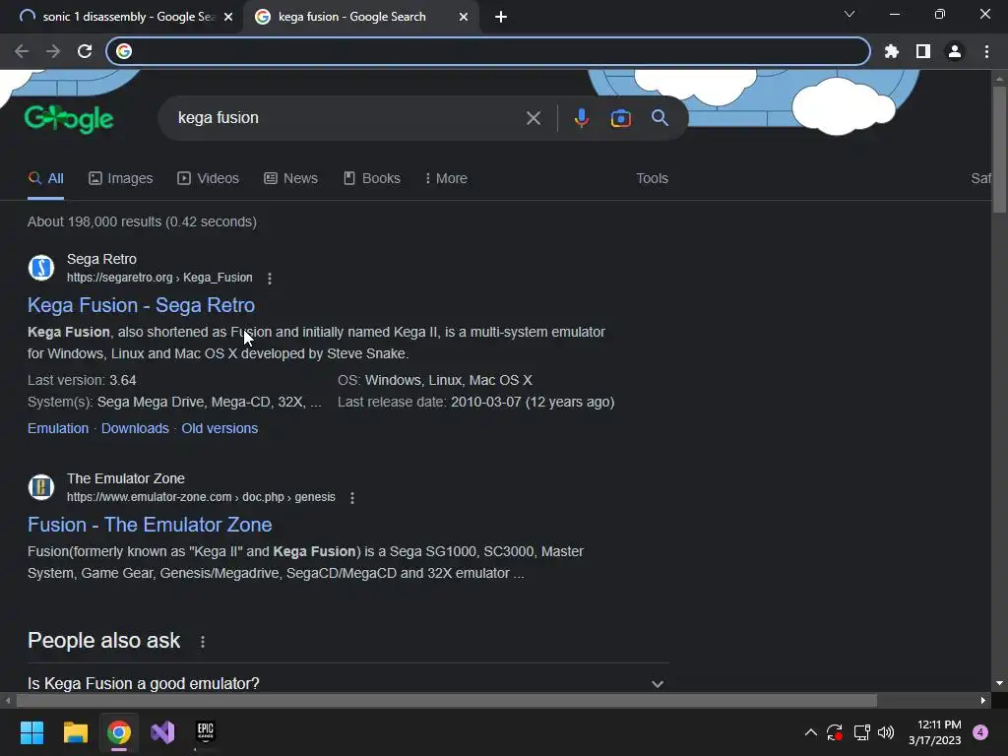The height and width of the screenshot is (756, 1008).
Task: Open Chrome's three-dot menu
Action: click(986, 51)
